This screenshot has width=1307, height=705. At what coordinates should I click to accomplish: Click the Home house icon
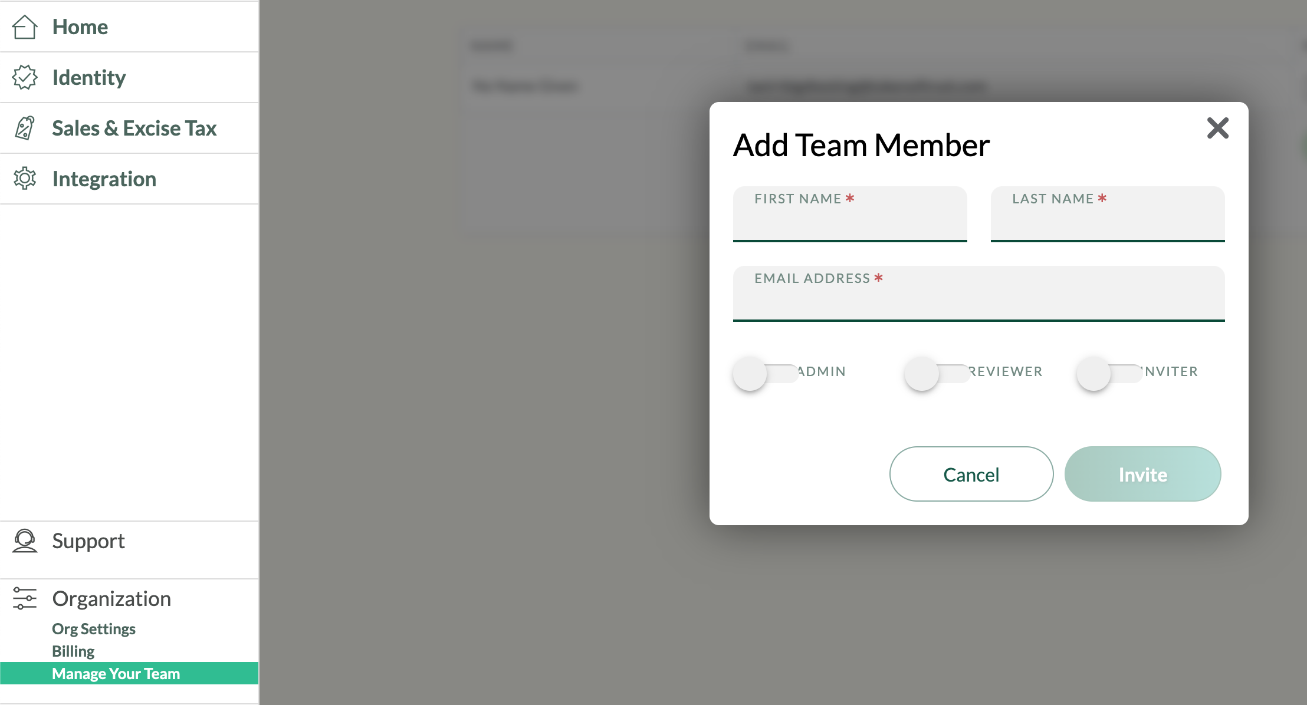25,27
